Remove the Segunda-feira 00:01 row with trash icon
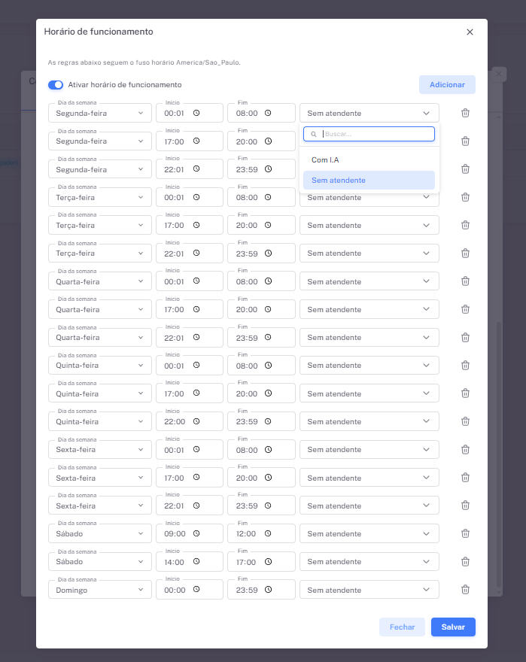 [465, 113]
